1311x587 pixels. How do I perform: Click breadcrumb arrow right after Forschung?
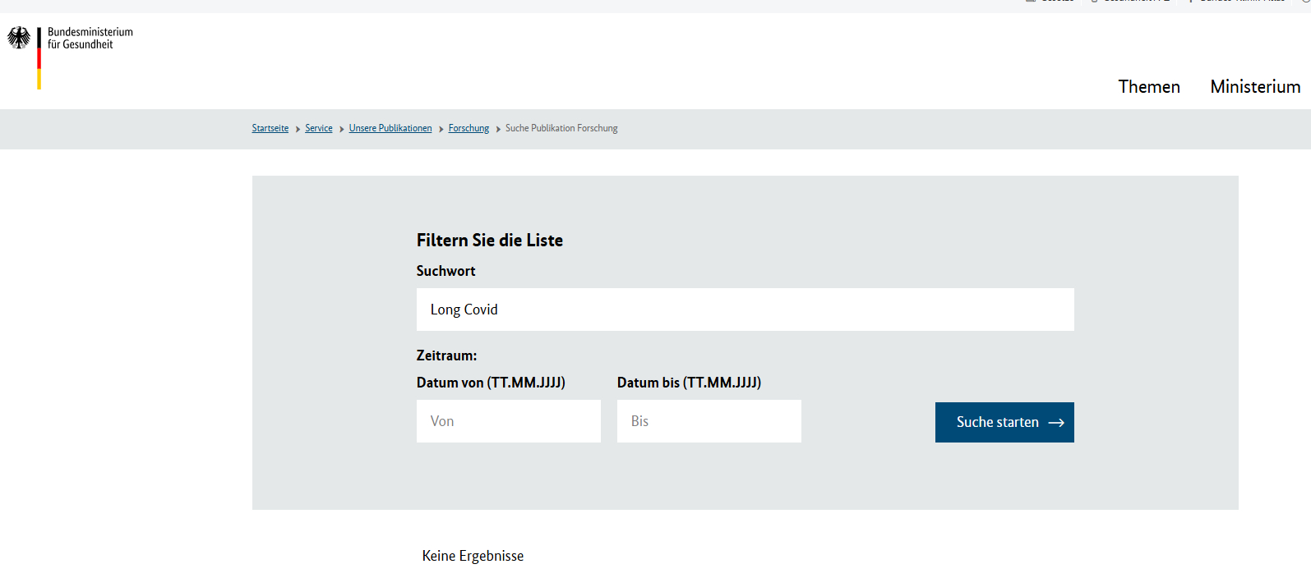498,129
